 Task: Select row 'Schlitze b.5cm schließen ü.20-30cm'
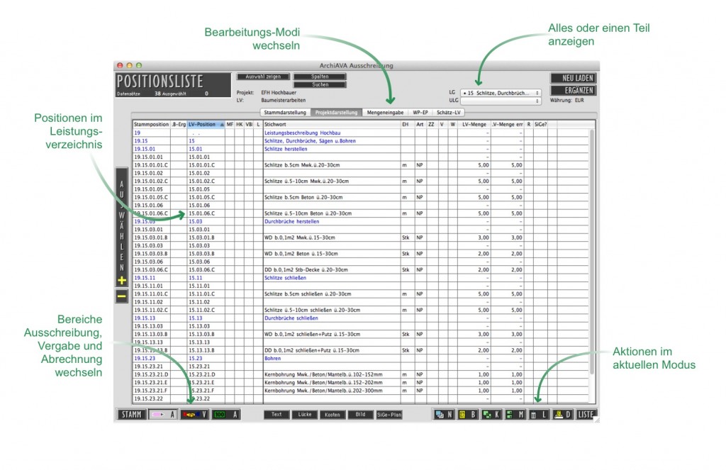360,294
